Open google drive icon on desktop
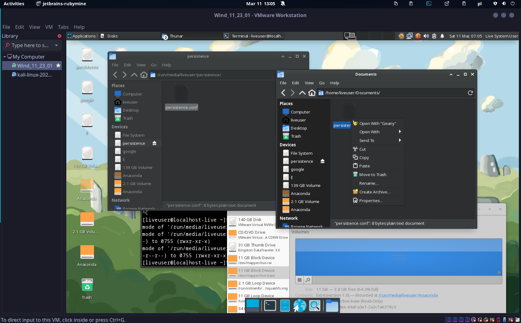 [x=87, y=91]
